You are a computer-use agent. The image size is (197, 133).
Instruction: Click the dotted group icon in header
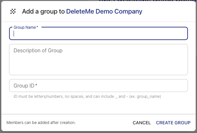coord(13,11)
